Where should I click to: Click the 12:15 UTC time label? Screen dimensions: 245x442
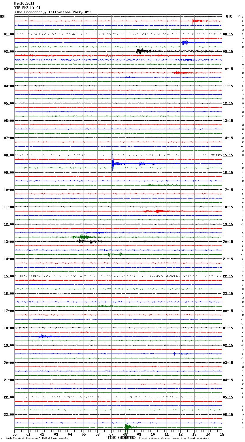pos(228,103)
